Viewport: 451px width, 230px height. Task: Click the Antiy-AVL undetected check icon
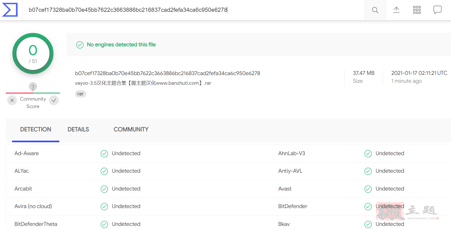pos(368,171)
